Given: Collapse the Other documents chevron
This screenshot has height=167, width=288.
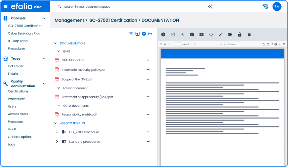Looking at the screenshot, I should click(58, 106).
